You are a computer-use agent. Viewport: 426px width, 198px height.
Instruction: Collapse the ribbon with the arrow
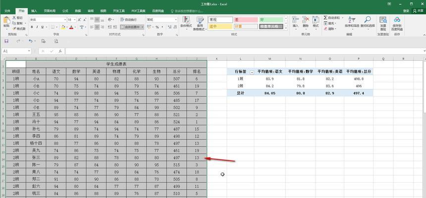click(x=424, y=35)
